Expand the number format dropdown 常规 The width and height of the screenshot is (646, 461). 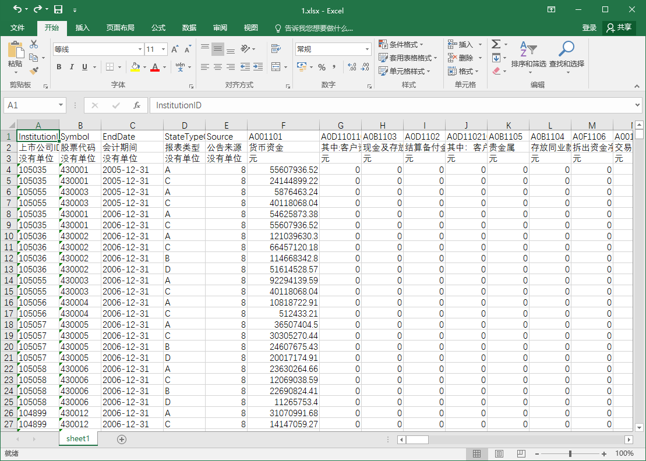pyautogui.click(x=367, y=49)
